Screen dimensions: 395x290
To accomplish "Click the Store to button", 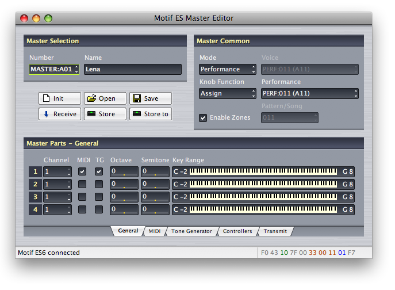I will (x=150, y=114).
